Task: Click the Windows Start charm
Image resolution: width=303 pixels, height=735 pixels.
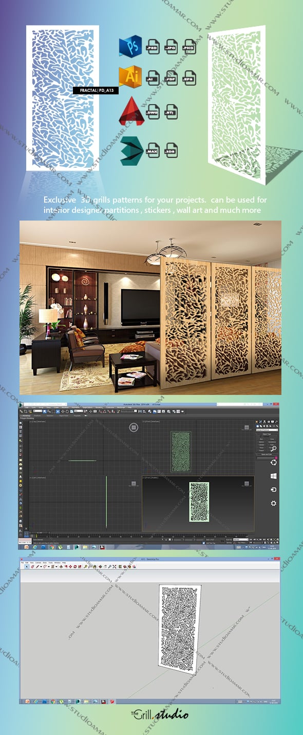Action: tap(274, 476)
